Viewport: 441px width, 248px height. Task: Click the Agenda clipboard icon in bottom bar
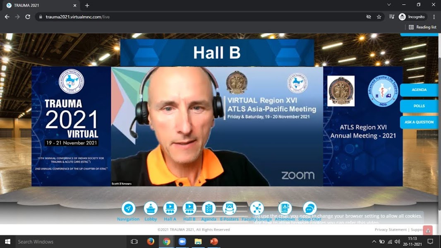coord(209,208)
